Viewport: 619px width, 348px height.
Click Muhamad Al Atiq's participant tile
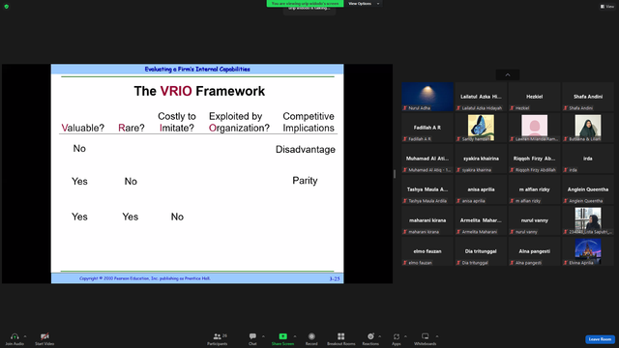click(x=427, y=159)
